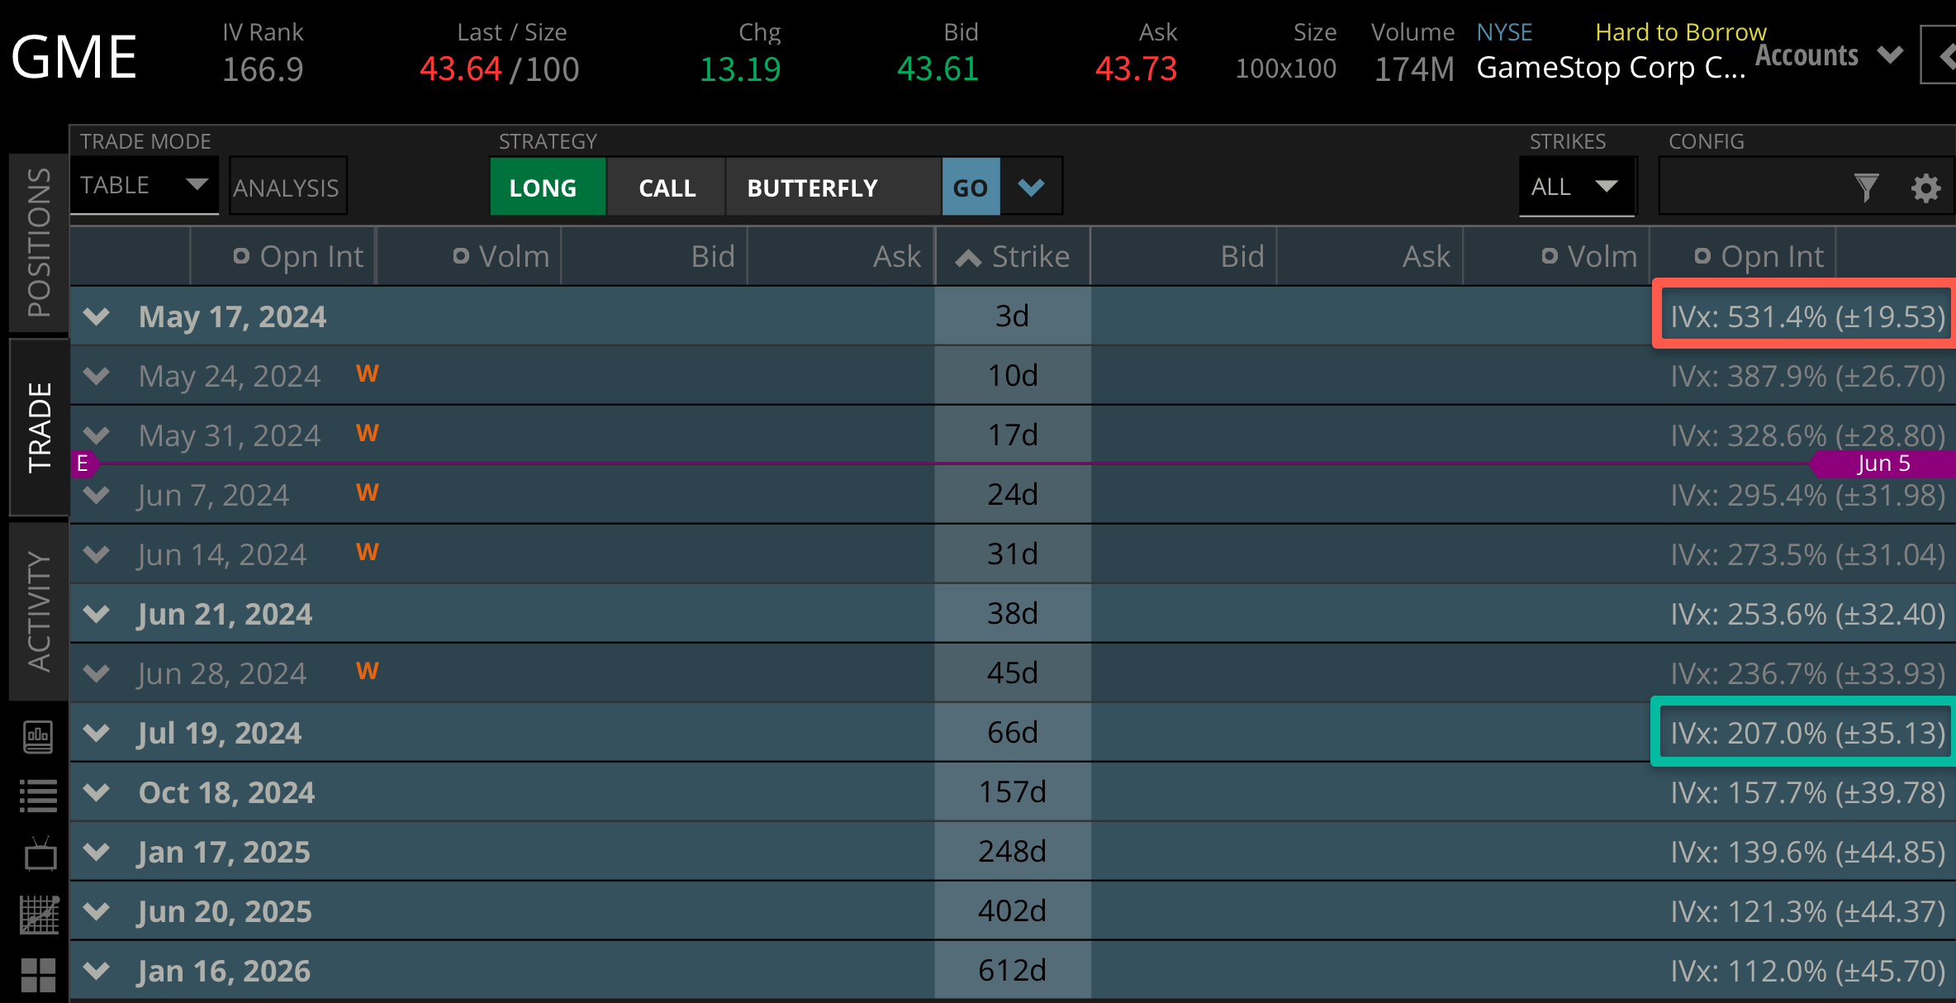Click the Strike column sort header
This screenshot has width=1956, height=1003.
pos(1013,256)
